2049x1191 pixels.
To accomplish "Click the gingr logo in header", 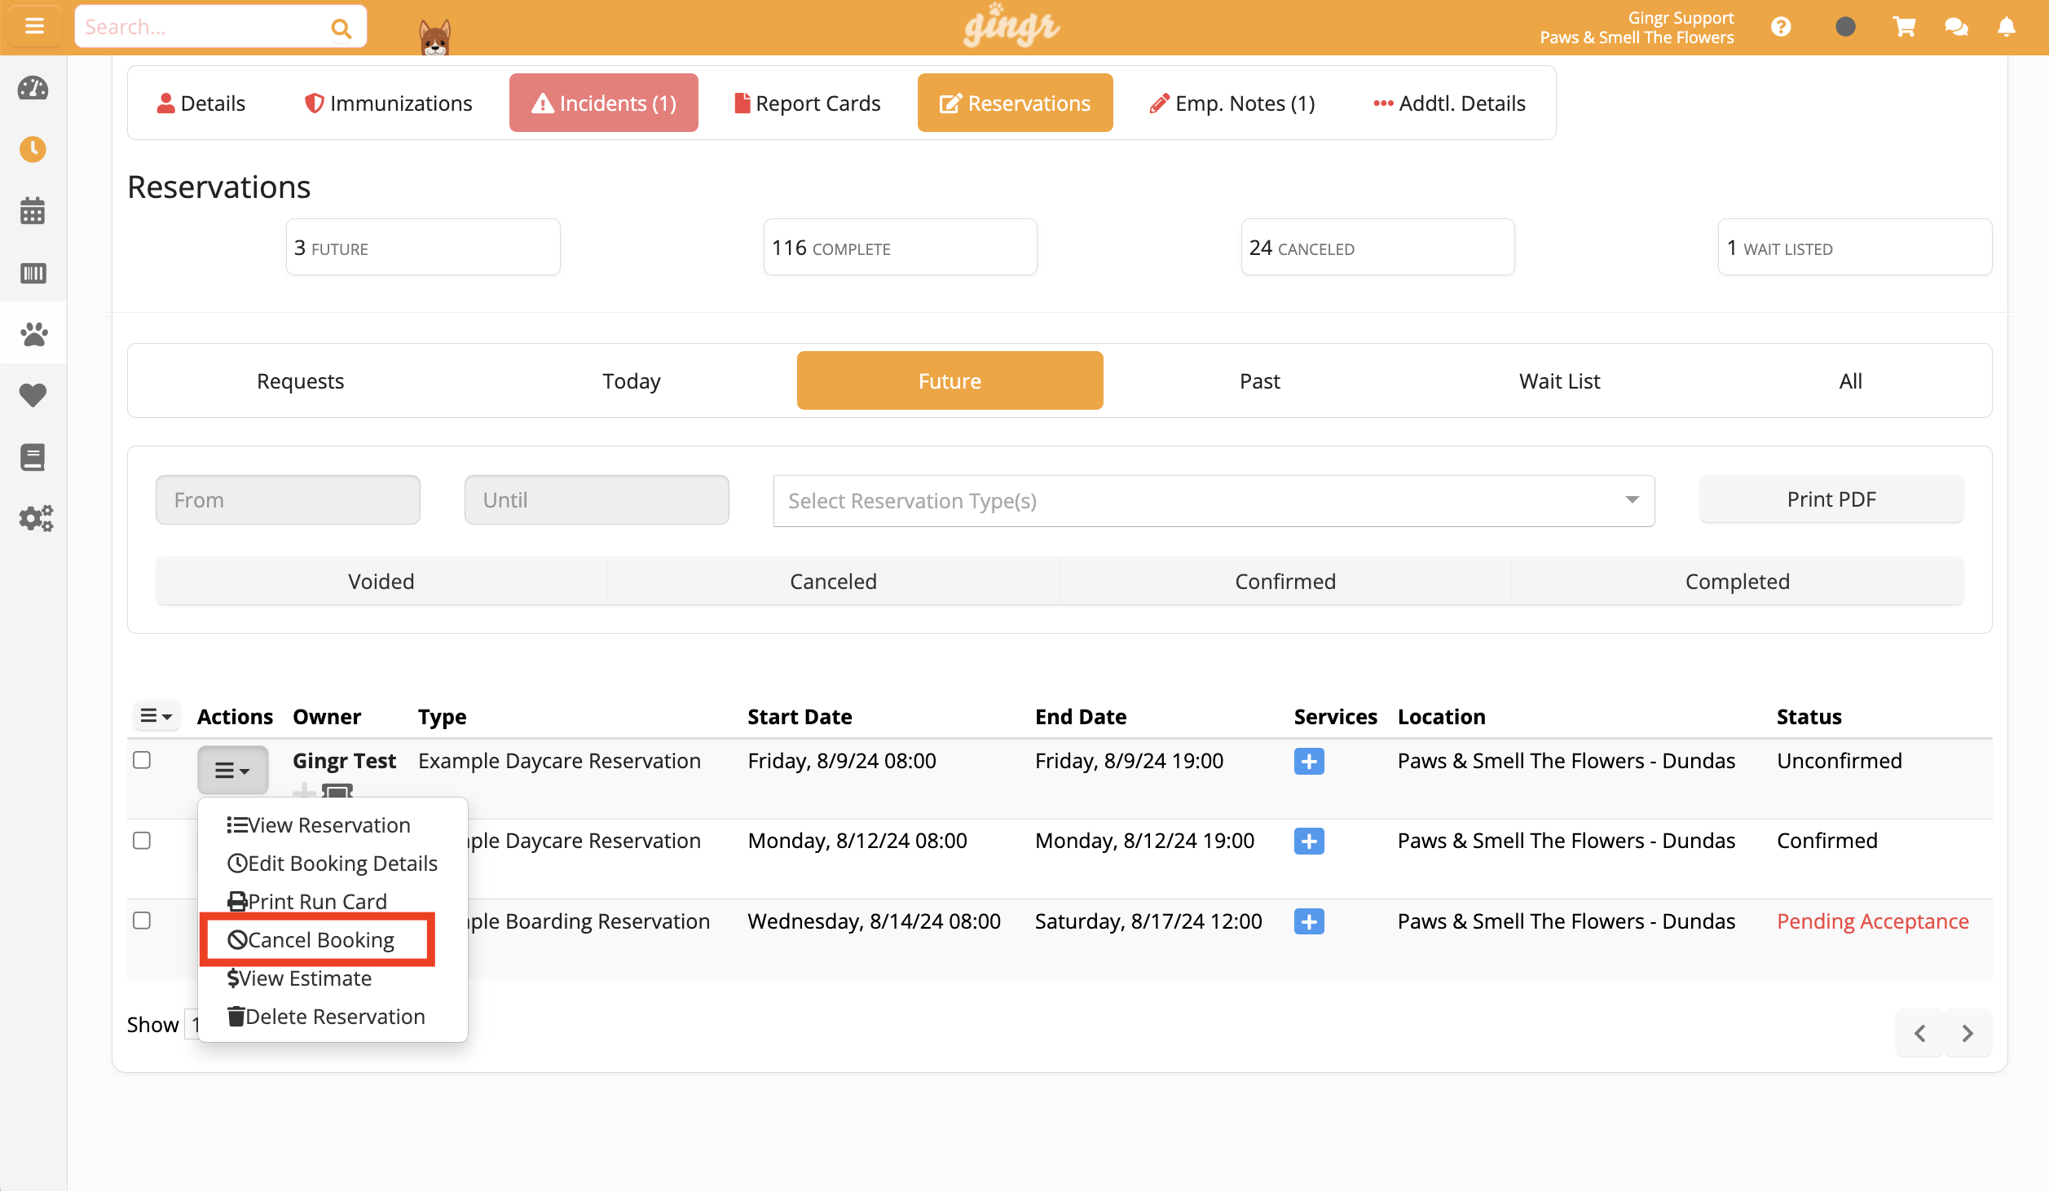I will point(1011,26).
